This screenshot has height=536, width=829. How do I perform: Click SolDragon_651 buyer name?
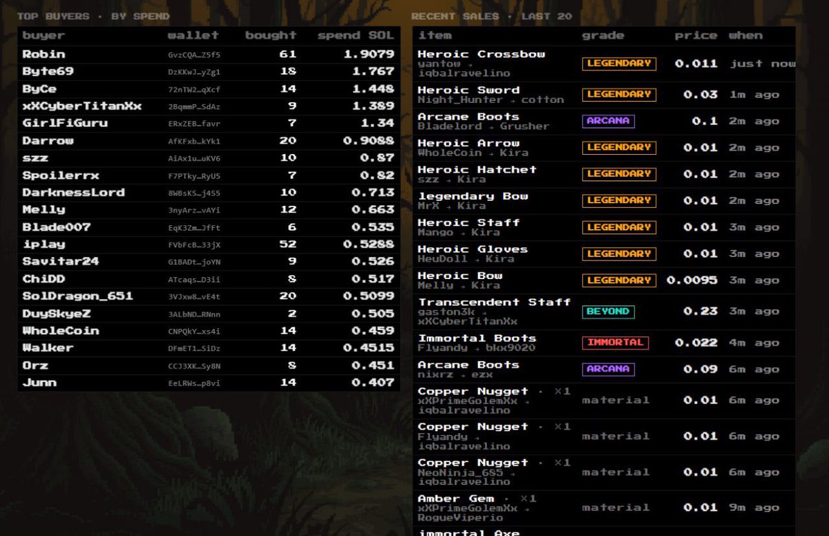(x=77, y=296)
